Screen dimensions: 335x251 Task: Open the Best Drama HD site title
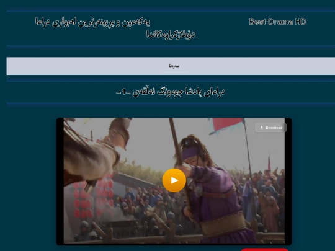[277, 22]
